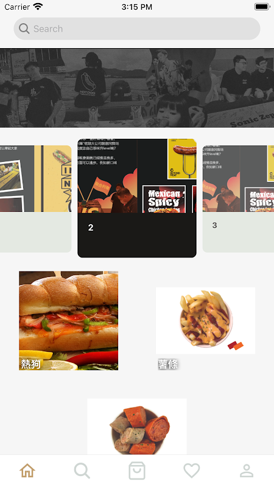Select the yellow carousel card on left

tap(36, 199)
